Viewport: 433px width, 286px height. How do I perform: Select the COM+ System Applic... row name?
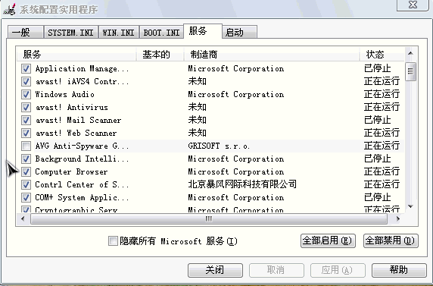tap(82, 198)
